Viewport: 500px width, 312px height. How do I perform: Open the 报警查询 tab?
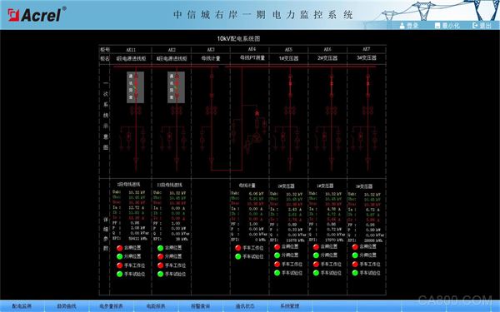(x=200, y=306)
